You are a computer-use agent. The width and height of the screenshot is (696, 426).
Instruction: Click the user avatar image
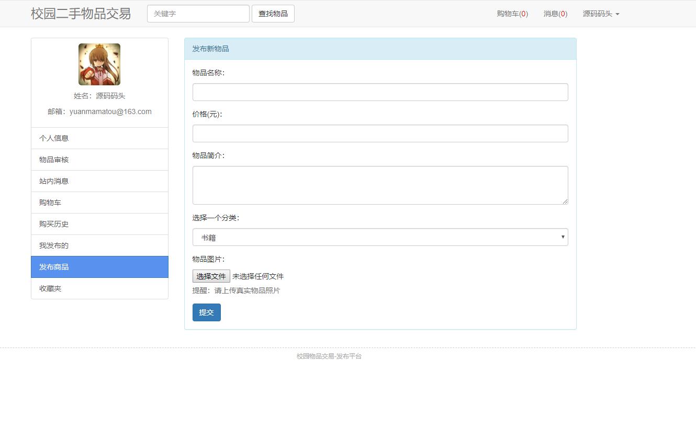[99, 64]
